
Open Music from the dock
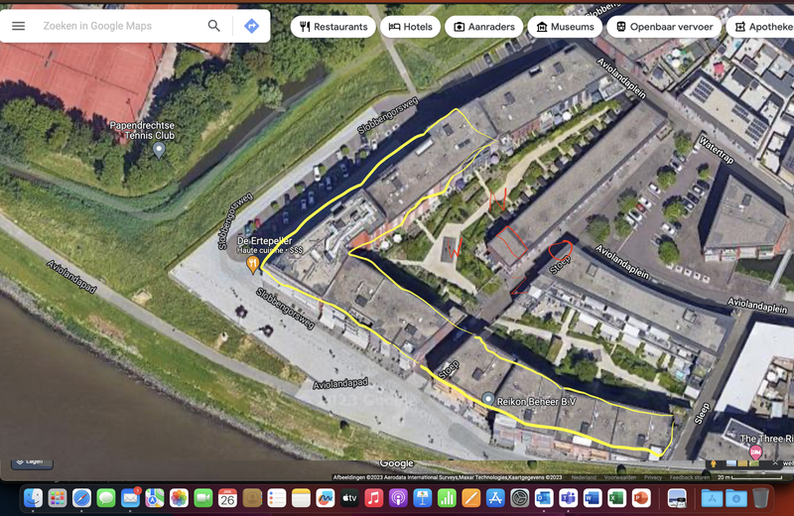(x=374, y=498)
